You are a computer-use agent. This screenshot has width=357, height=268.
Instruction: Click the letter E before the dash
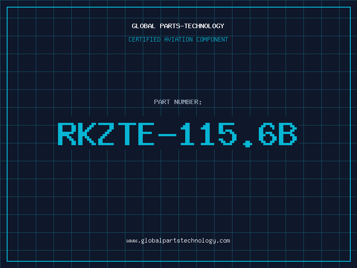click(146, 134)
